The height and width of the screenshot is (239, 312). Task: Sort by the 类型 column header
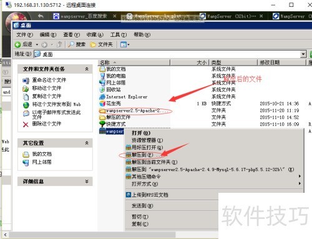pos(233,62)
